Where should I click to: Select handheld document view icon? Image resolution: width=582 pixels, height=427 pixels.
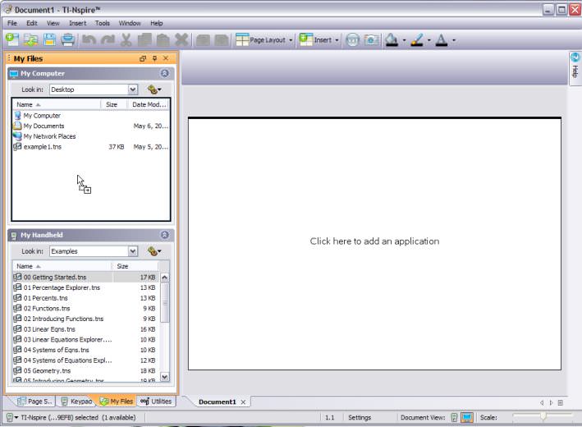pyautogui.click(x=454, y=417)
